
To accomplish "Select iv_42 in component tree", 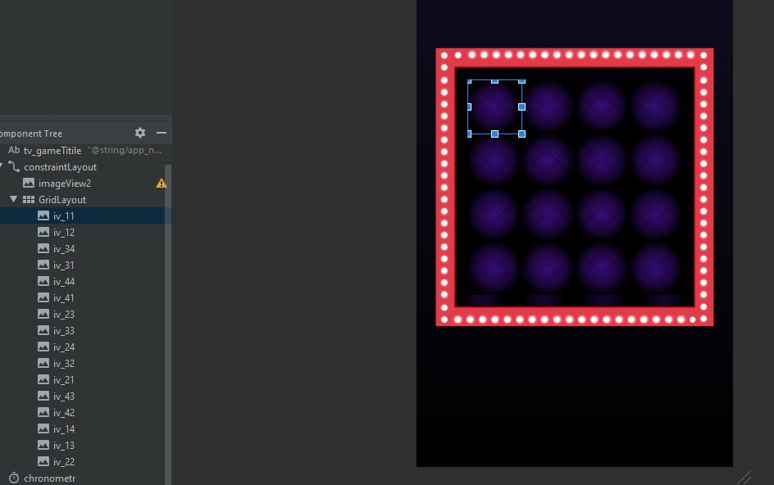I will (x=64, y=412).
